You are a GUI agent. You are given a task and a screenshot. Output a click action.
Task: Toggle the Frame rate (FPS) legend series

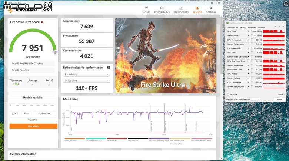click(x=74, y=139)
